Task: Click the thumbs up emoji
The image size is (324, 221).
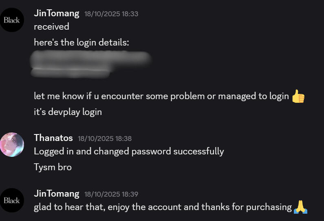Action: 298,96
